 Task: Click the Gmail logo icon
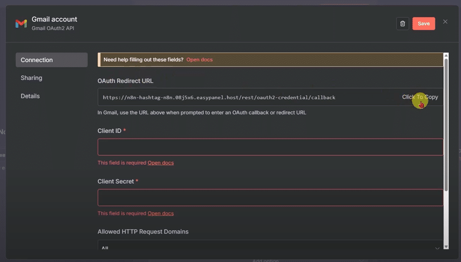[21, 23]
